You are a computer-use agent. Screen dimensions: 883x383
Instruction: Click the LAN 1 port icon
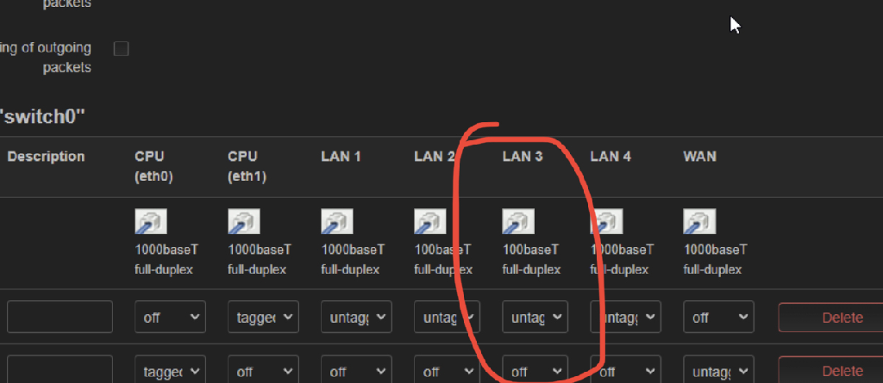(337, 221)
